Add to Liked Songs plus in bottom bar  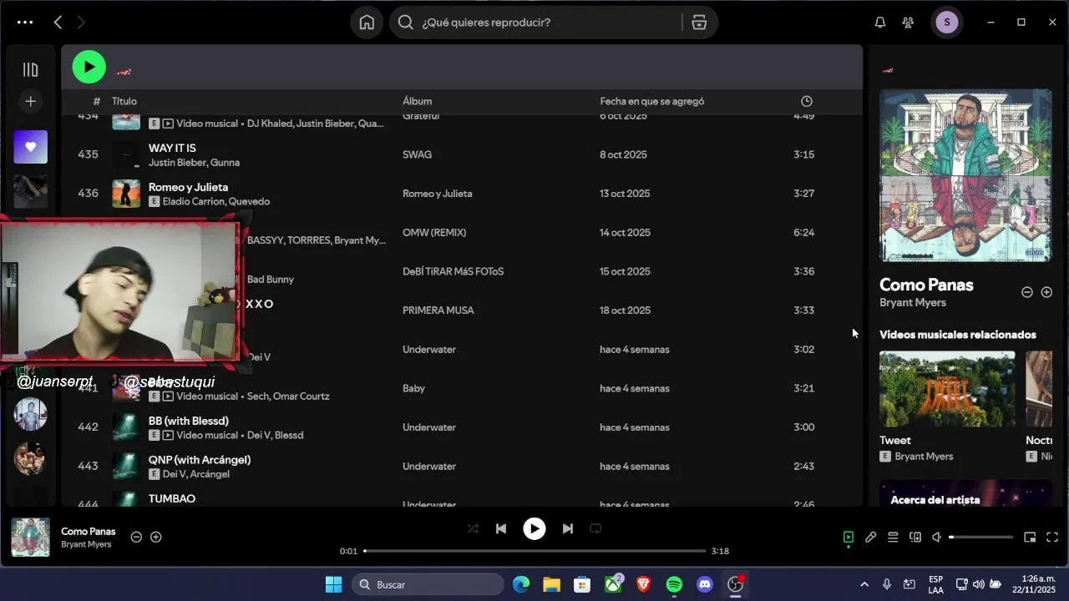[155, 537]
